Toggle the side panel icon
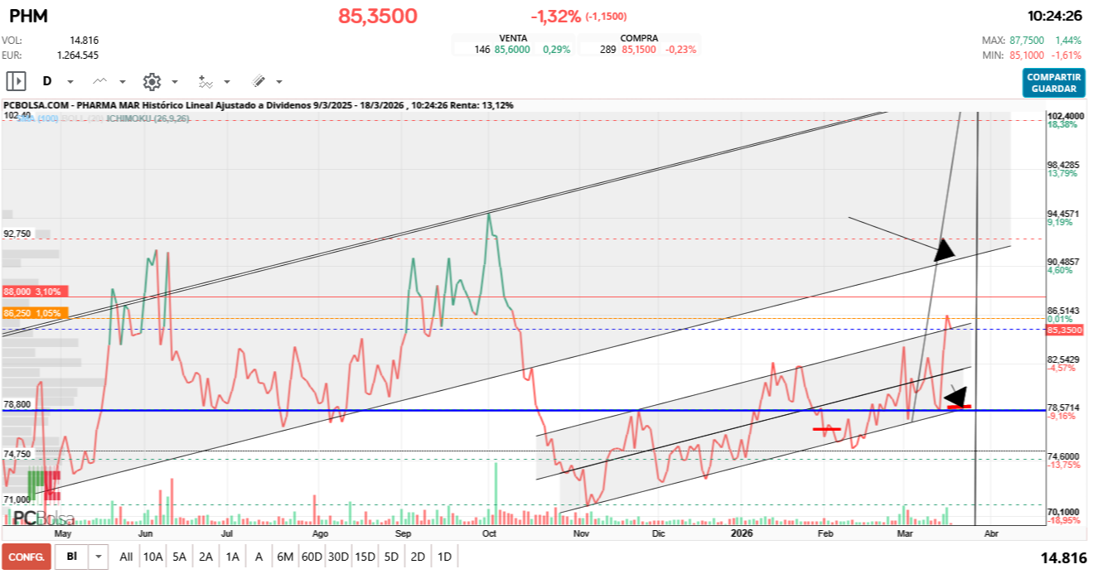Screen dimensions: 1098x574 tap(16, 81)
